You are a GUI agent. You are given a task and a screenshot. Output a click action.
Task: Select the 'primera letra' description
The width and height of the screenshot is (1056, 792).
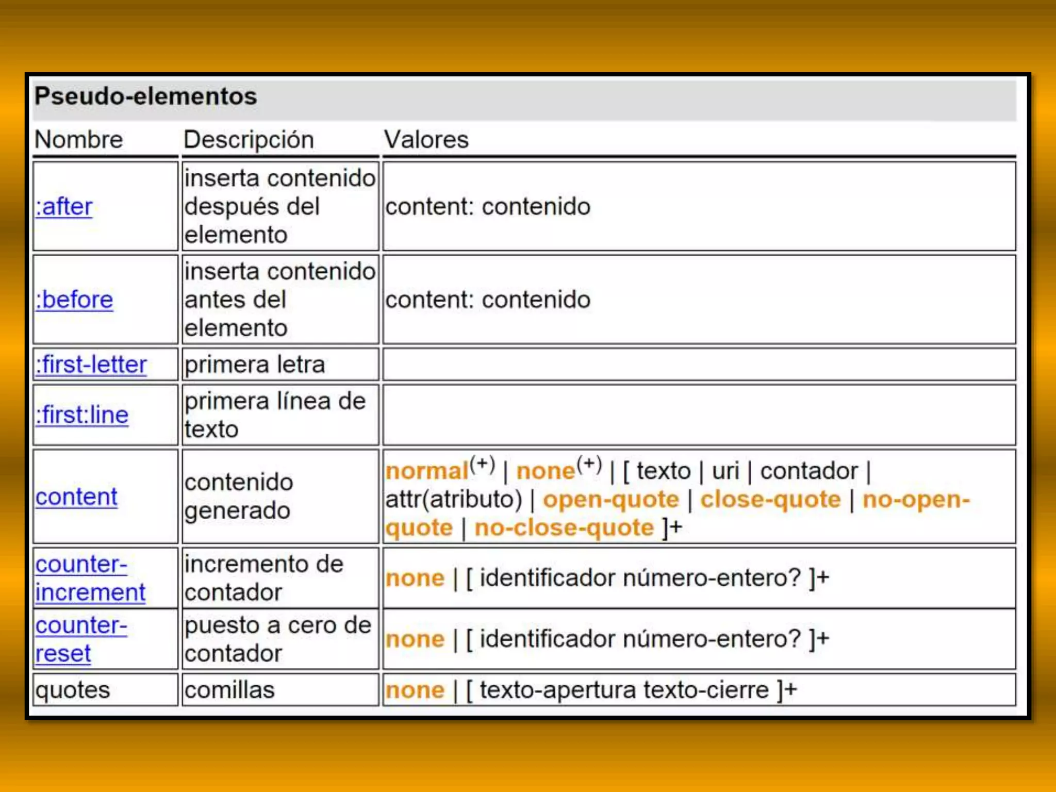pyautogui.click(x=255, y=365)
